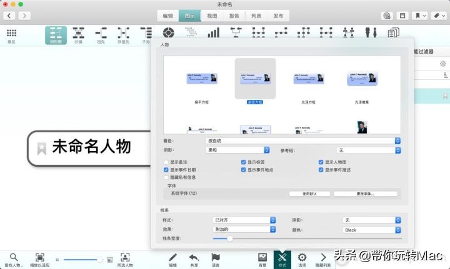450x269 pixels.
Task: Uncheck 显示事件描述
Action: (321, 170)
